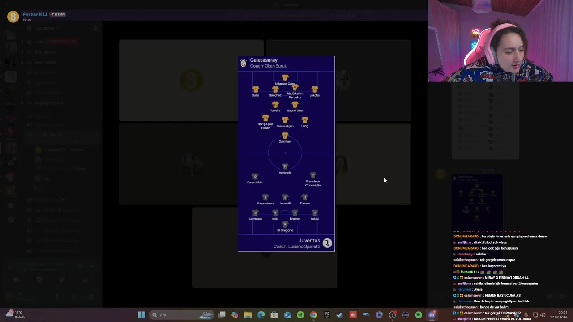The image size is (573, 322).
Task: Open Epic Games Launcher from the taskbar
Action: click(x=326, y=315)
